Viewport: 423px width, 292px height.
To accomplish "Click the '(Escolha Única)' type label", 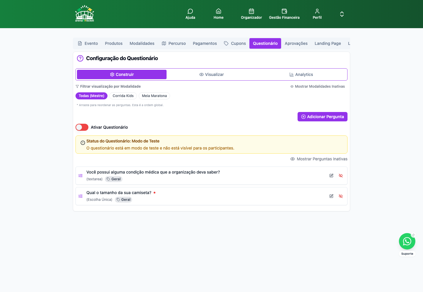I will pyautogui.click(x=99, y=200).
